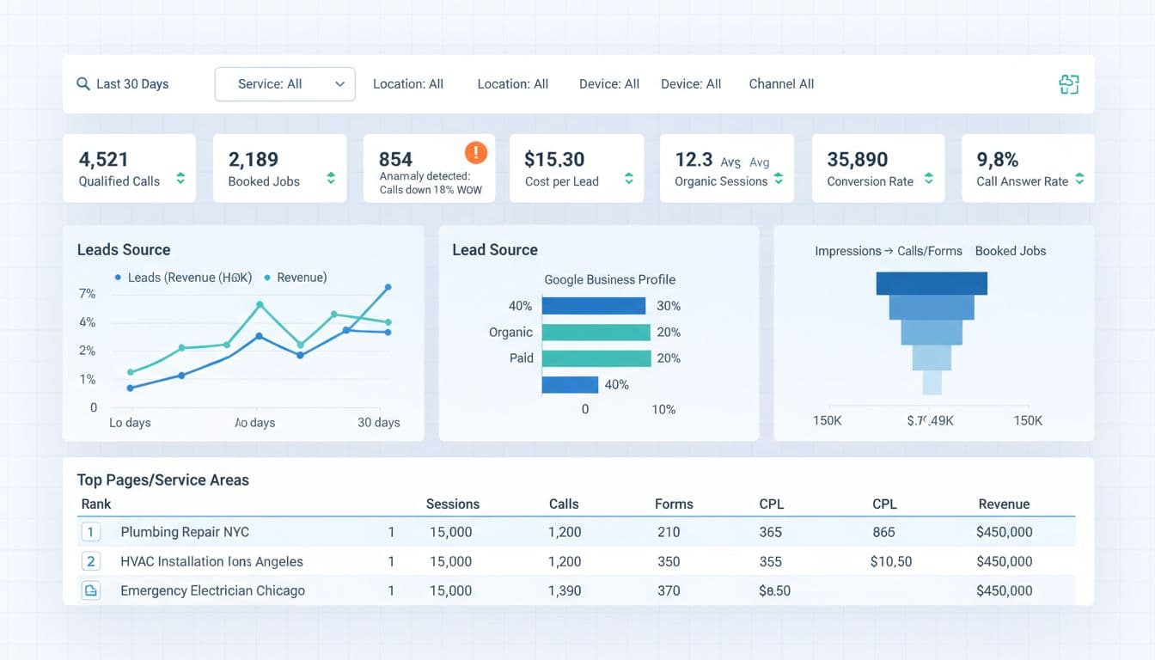Click the 210 forms cell

[669, 532]
